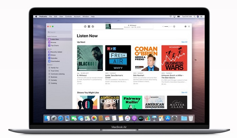The width and height of the screenshot is (237, 138).
Task: Open Top Charts in the sidebar
Action: click(59, 46)
